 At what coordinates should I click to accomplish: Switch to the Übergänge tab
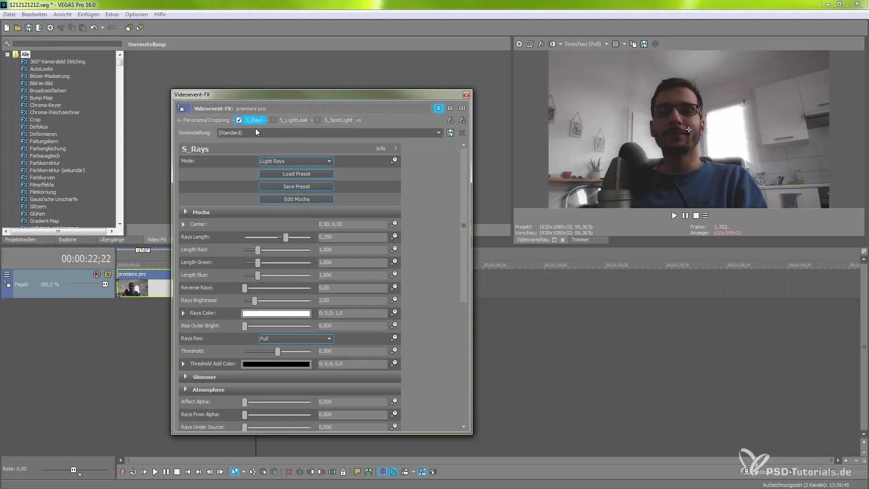(112, 240)
